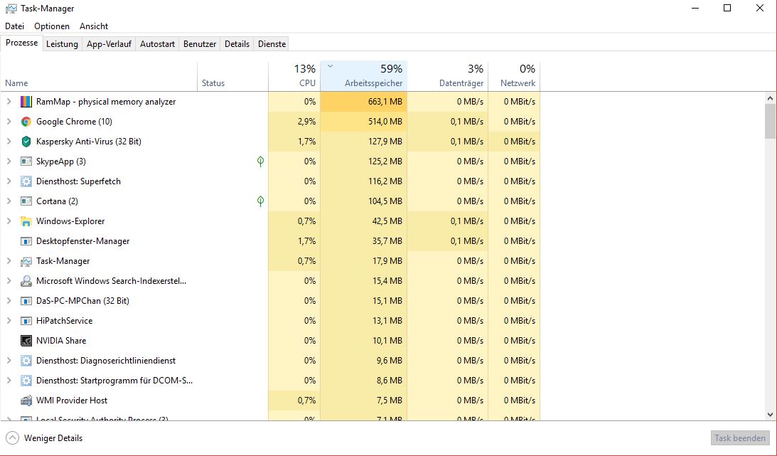Viewport: 777px width, 456px height.
Task: Select the WMI Provider Host row name
Action: (x=72, y=401)
